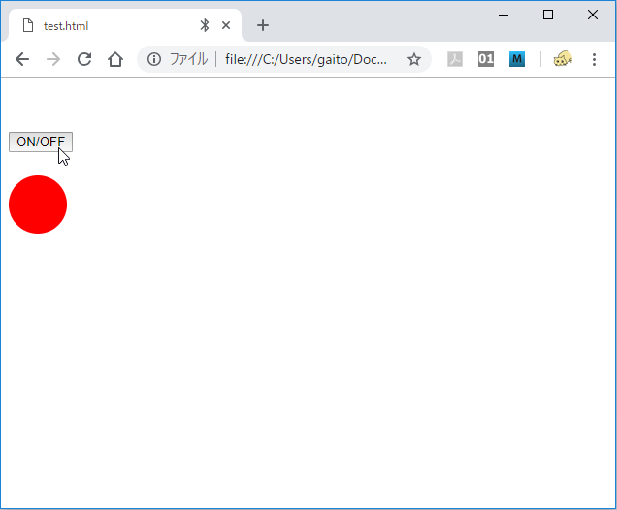Open a new tab

coord(262,26)
